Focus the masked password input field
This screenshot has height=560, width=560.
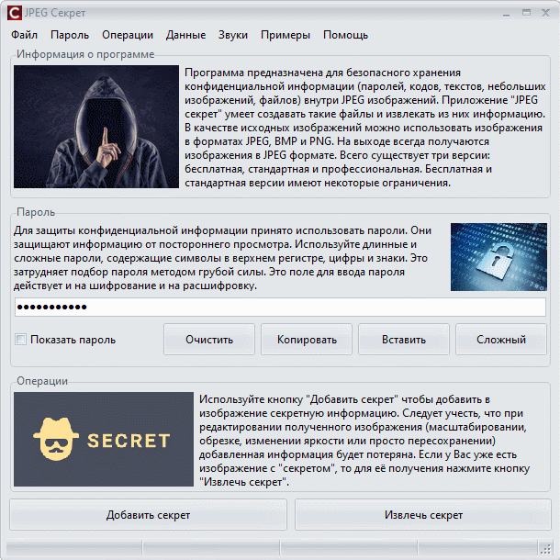pyautogui.click(x=280, y=308)
